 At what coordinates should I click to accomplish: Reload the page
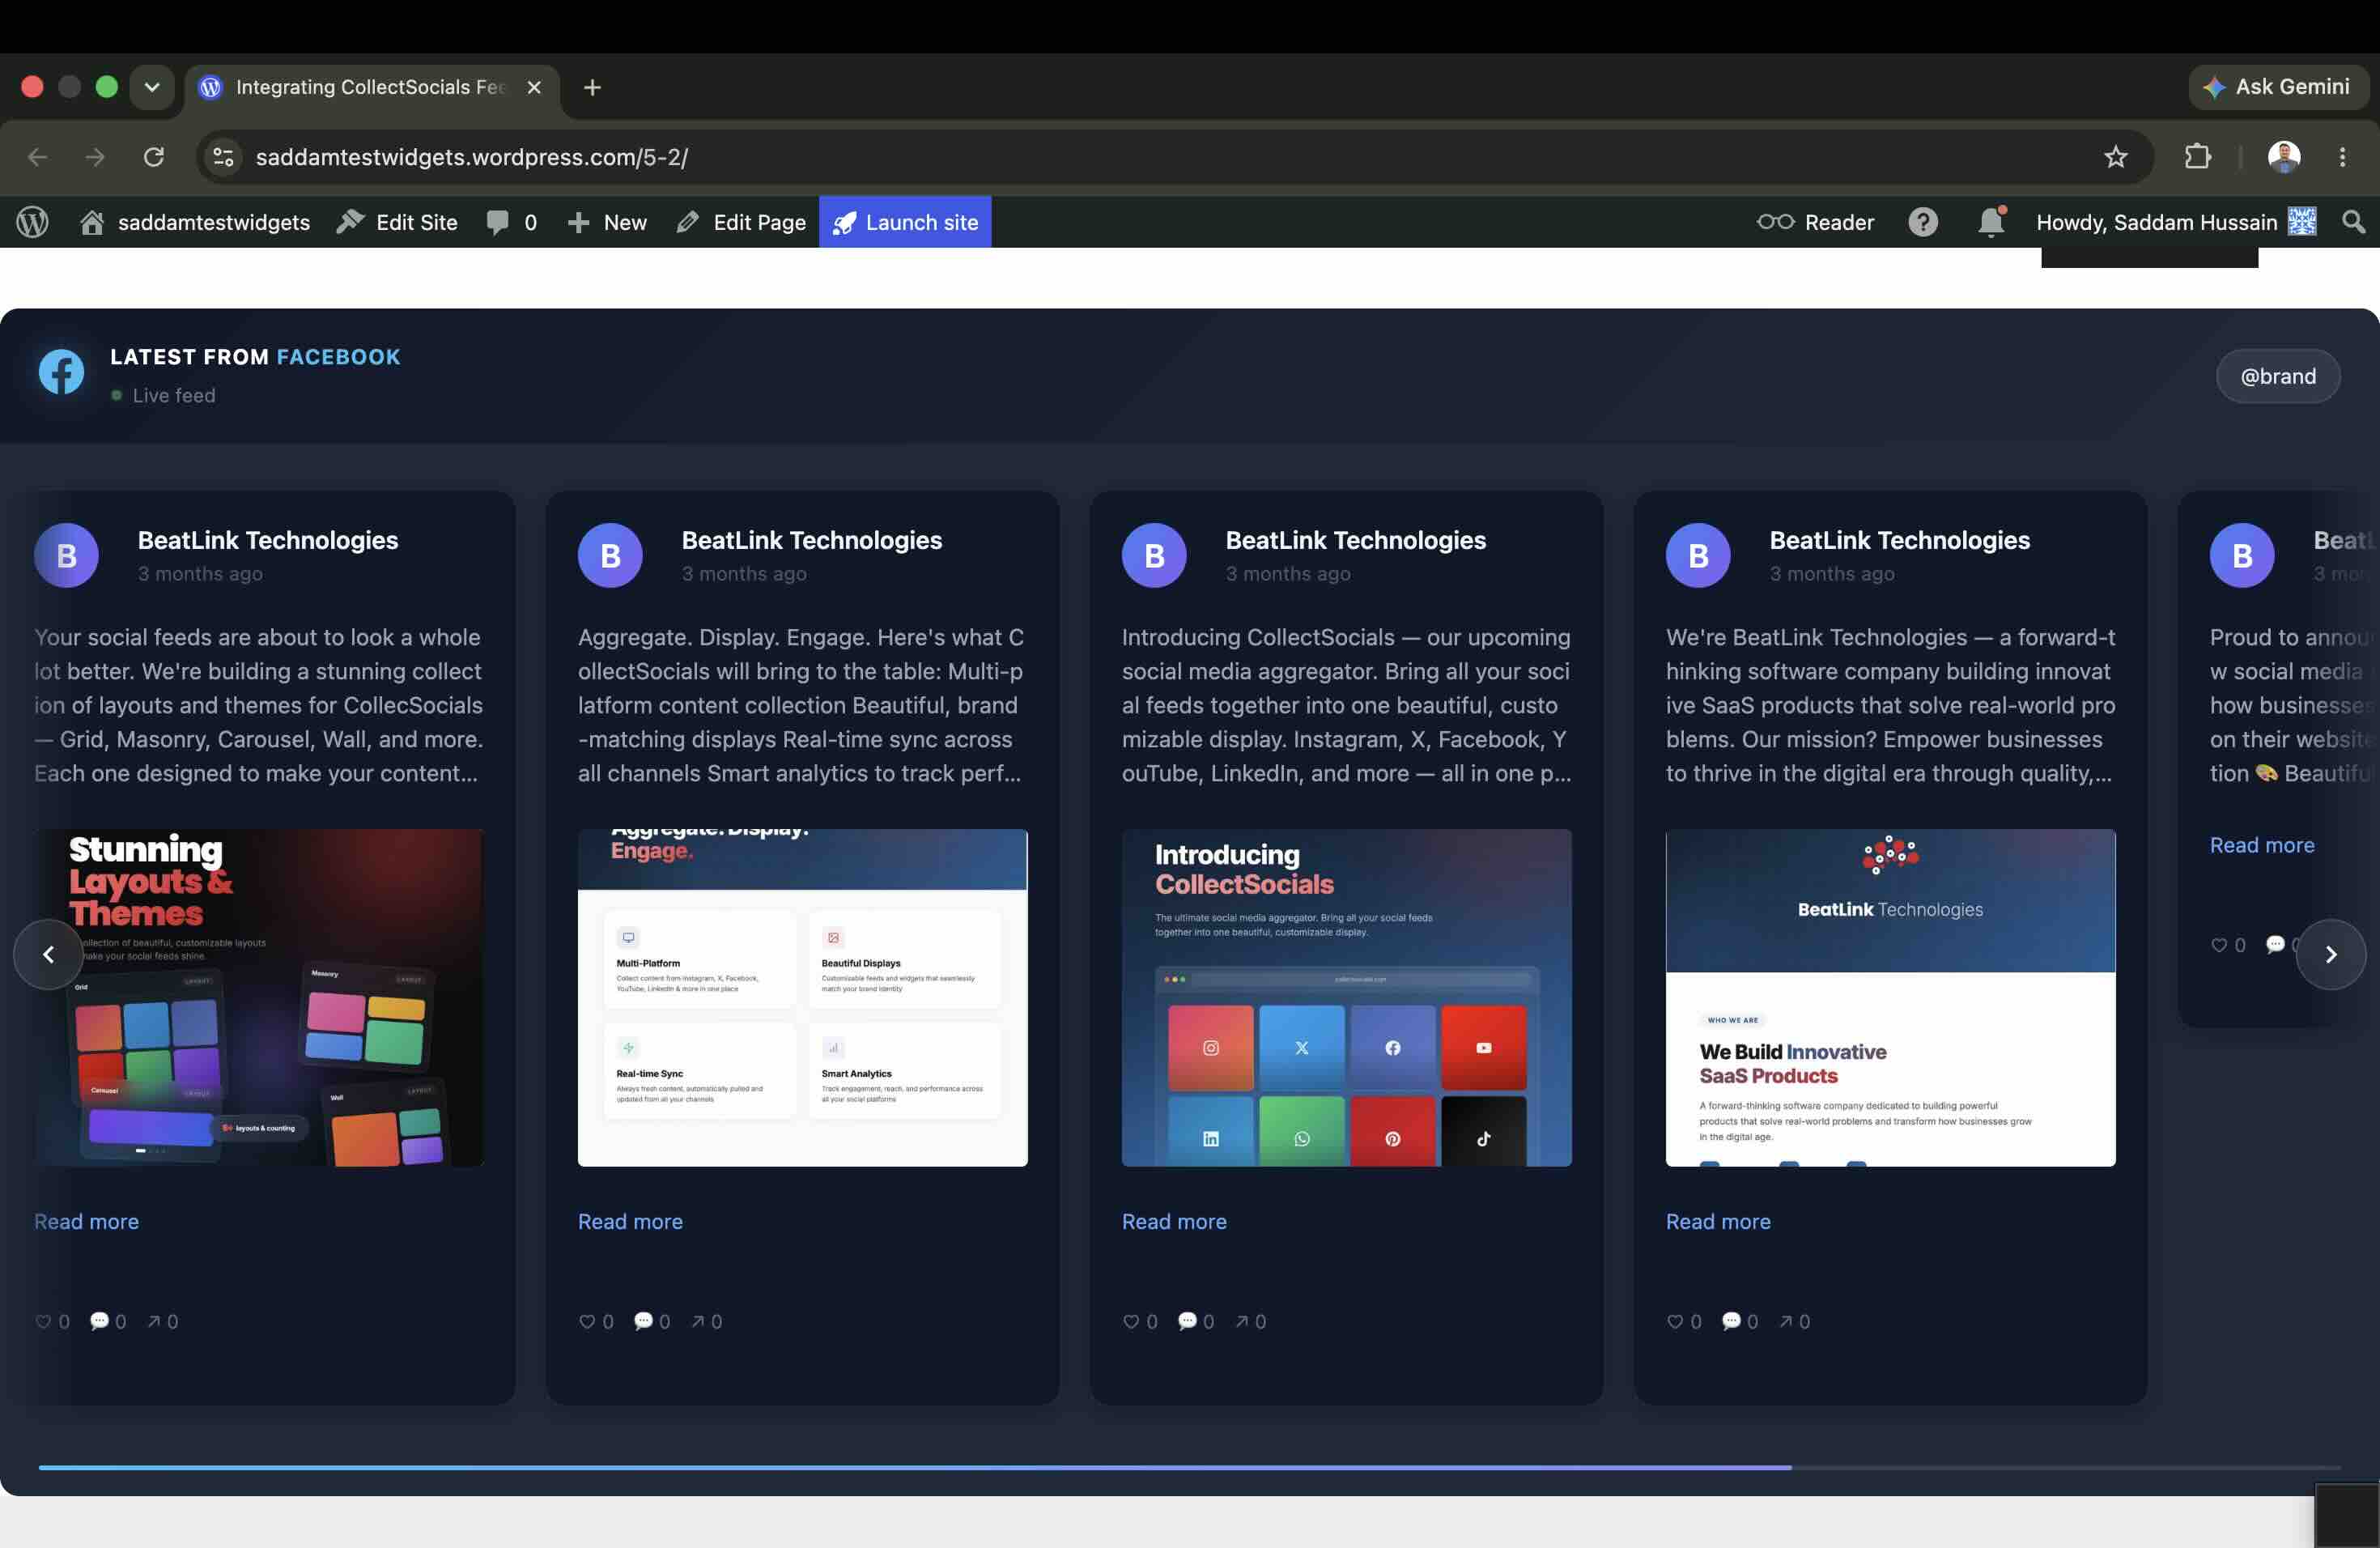[153, 157]
